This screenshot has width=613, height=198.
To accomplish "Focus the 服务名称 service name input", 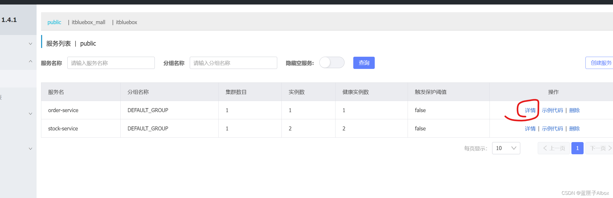I will pos(111,63).
